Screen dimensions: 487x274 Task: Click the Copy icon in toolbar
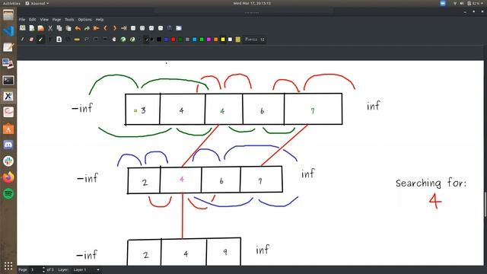coord(59,28)
